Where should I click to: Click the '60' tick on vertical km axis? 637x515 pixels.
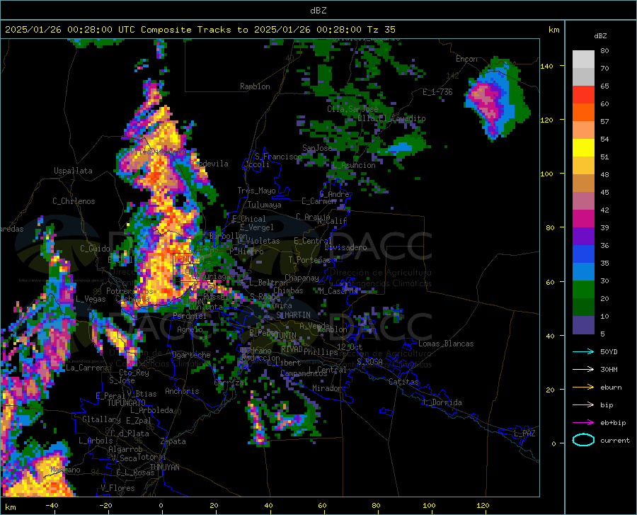point(550,282)
